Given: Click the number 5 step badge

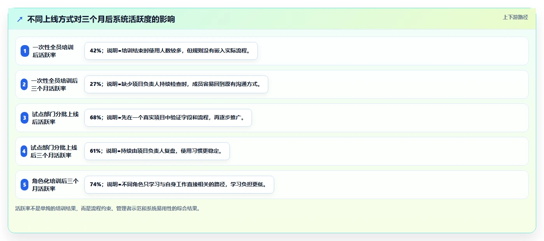Looking at the screenshot, I should click(25, 185).
